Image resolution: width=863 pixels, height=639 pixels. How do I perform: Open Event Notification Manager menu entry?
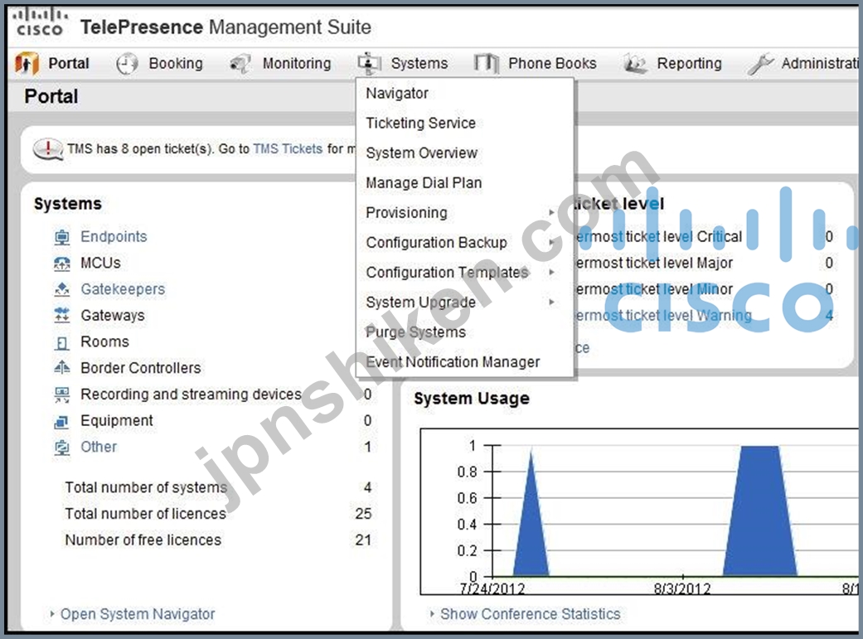click(464, 362)
